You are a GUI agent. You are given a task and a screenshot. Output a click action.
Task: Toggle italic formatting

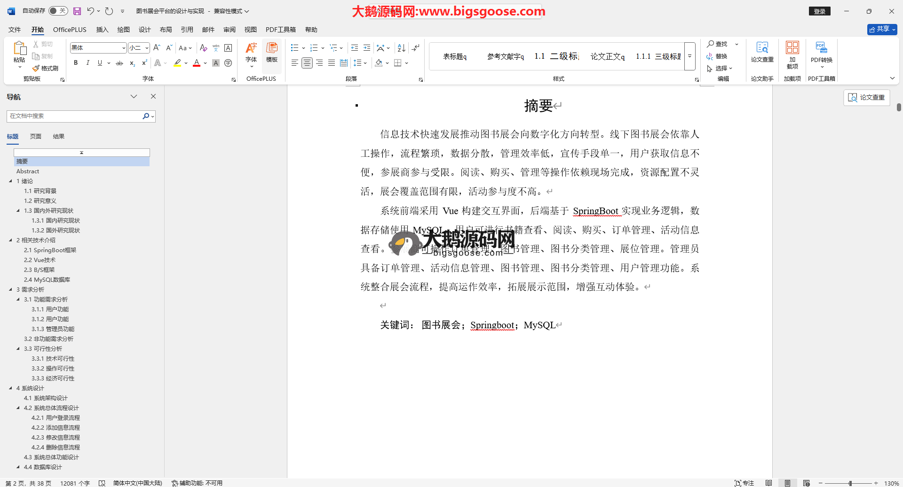pos(88,63)
